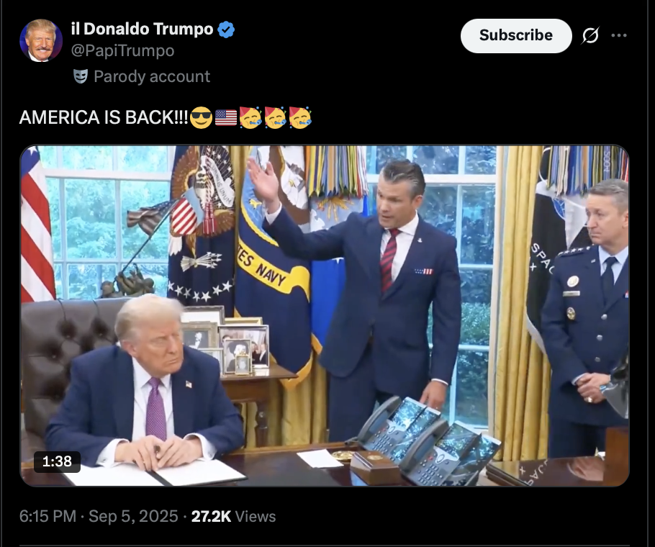Click the first partying face emoji
The height and width of the screenshot is (547, 655).
250,117
